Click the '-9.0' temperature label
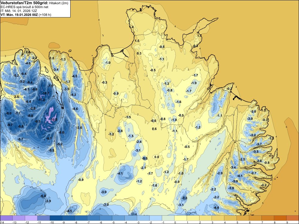Image resolution: width=299 pixels, height=224 pixels. [x=9, y=113]
